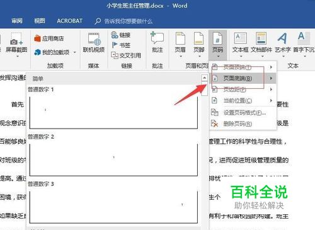Open the 文档部件 dropdown arrow
The height and width of the screenshot is (230, 315).
point(262,56)
